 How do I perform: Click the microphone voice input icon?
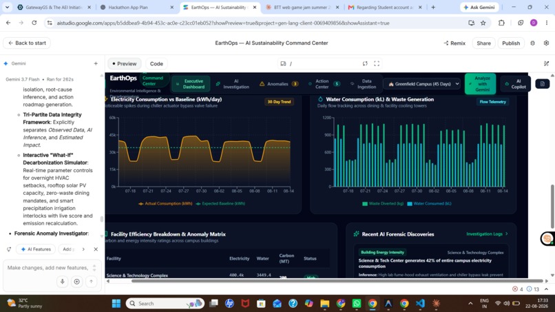click(62, 282)
